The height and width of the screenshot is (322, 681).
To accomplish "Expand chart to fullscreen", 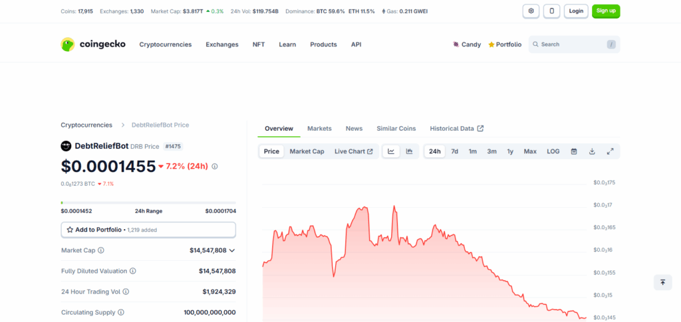I will (x=610, y=151).
